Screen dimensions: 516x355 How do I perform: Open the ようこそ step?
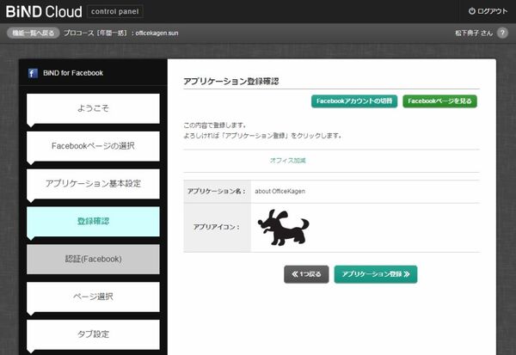pos(93,108)
